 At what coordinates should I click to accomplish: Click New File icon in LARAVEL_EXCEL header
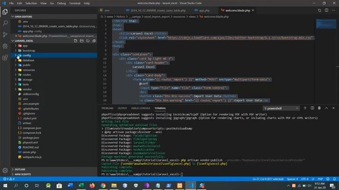[x=75, y=41]
